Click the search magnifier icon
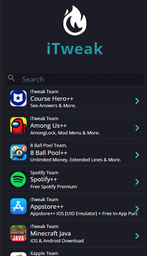Viewport: 147px width, 256px height. tap(11, 78)
